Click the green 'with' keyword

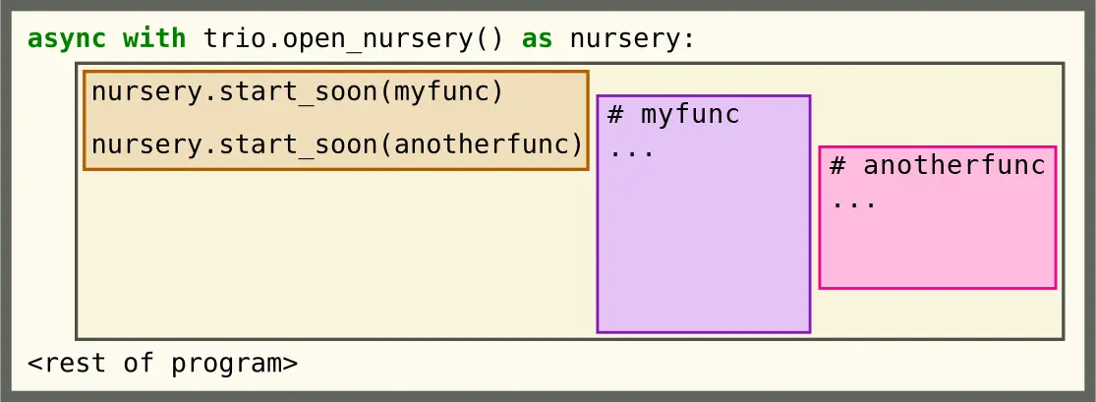click(154, 38)
